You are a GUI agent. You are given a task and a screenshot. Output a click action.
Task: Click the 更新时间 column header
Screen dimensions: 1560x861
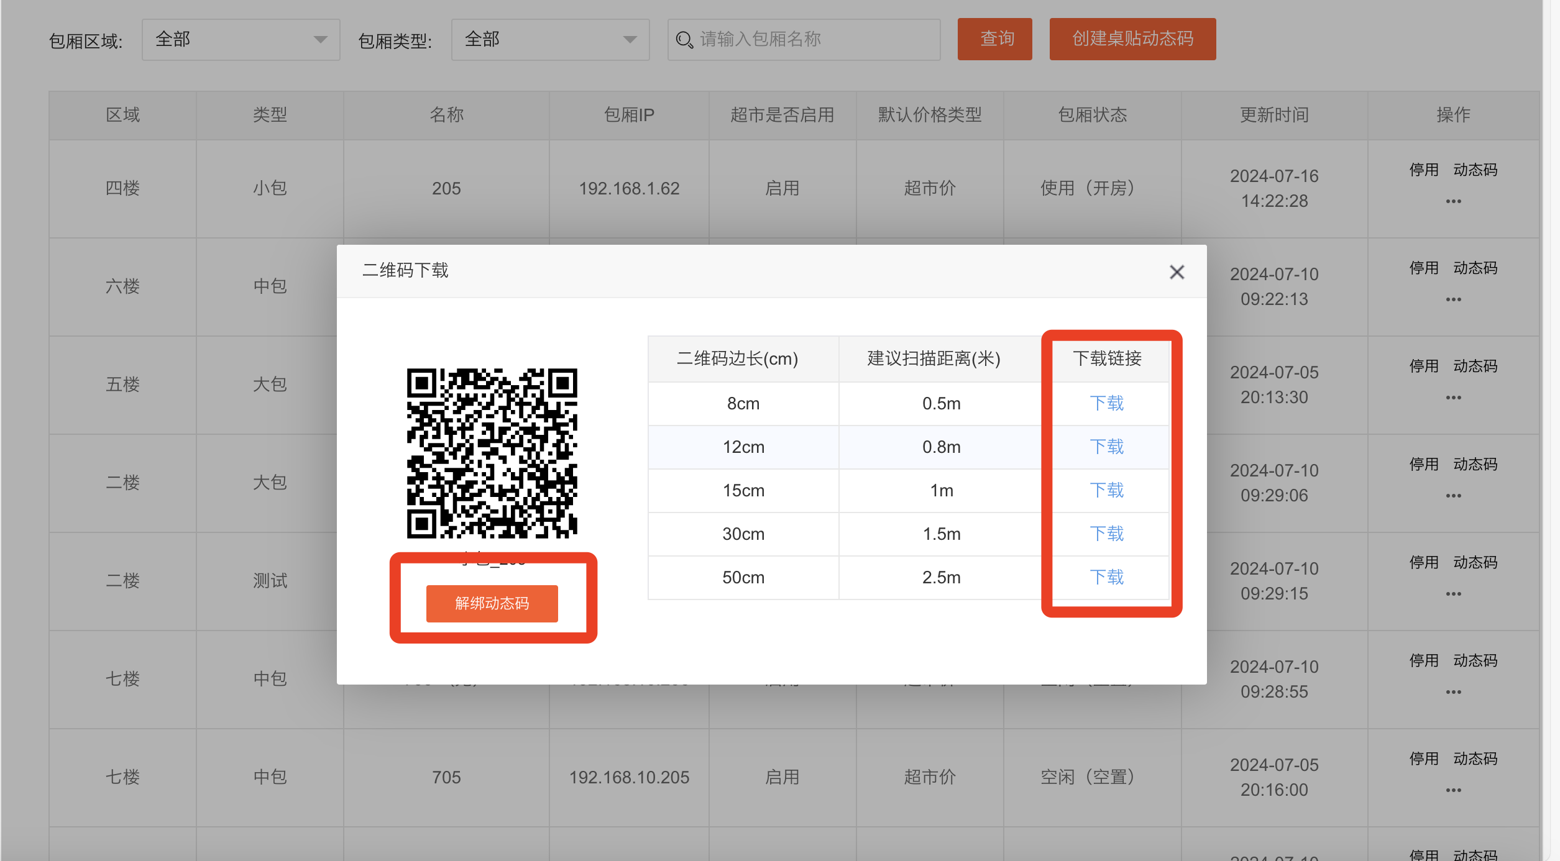1274,115
